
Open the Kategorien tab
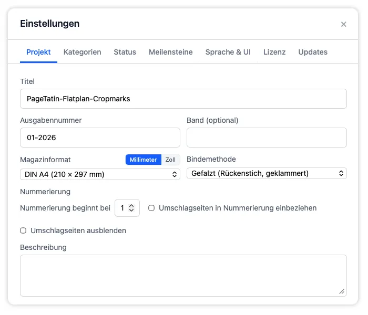[x=82, y=52]
